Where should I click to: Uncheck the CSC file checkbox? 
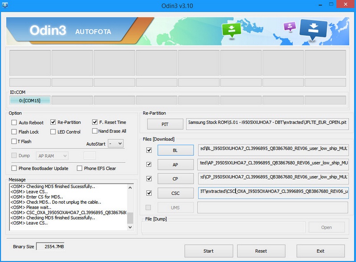coord(149,193)
